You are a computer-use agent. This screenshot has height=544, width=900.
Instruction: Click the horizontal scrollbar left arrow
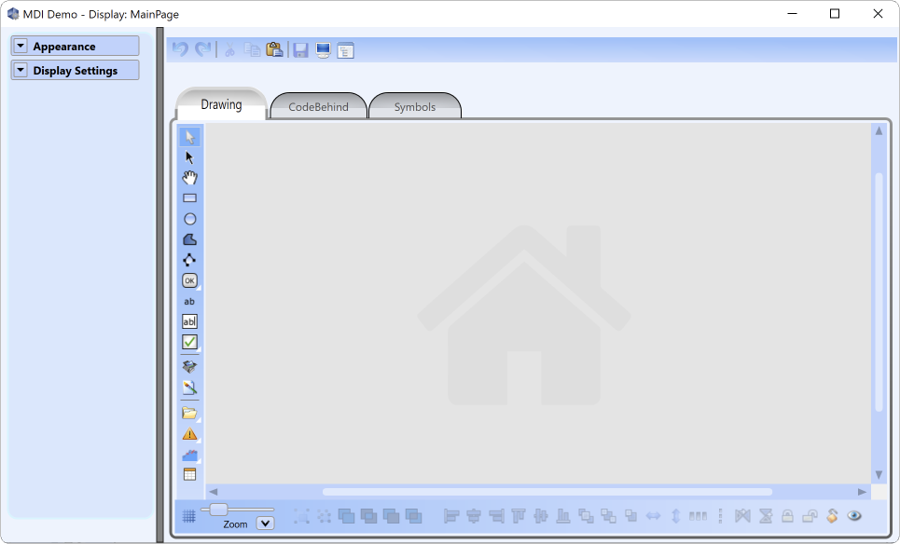click(214, 492)
